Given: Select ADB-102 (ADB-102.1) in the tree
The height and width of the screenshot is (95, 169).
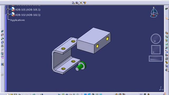Looking at the screenshot, I should coord(28,15).
